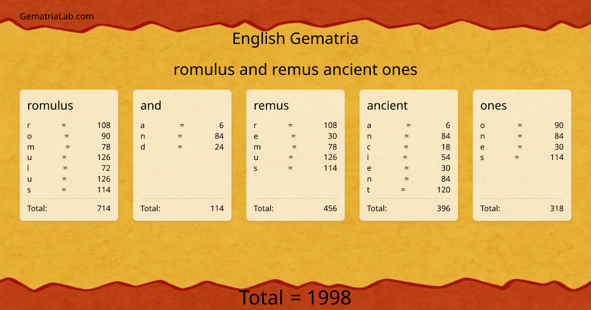Screen dimensions: 591x310
Task: Click the 'ones' card title
Action: coord(493,105)
